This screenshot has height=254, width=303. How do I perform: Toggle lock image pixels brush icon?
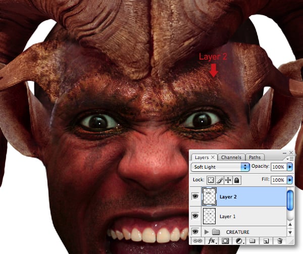pos(220,179)
